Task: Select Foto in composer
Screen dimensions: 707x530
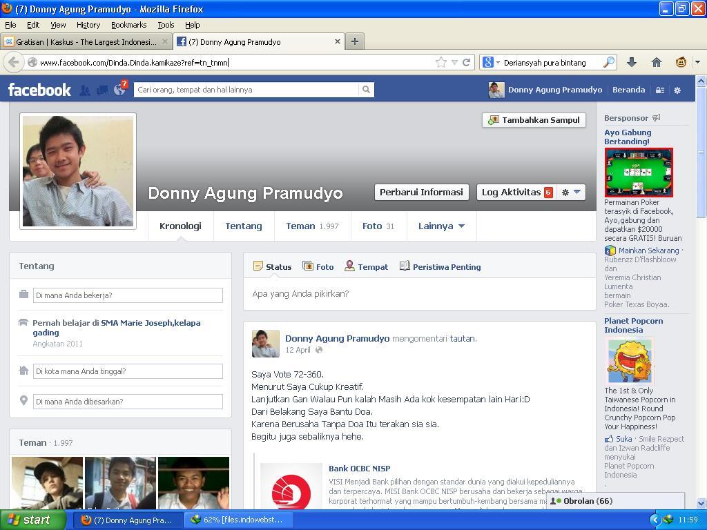Action: tap(318, 267)
